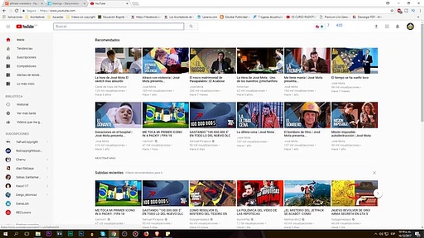Click the upload video arrow icon
The height and width of the screenshot is (238, 424).
pos(376,26)
